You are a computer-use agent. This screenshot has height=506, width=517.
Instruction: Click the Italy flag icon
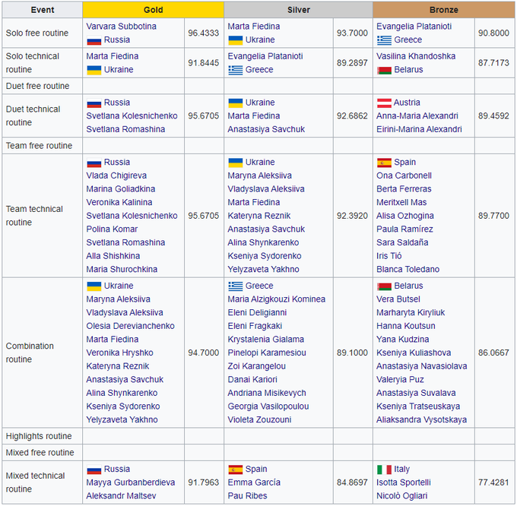tap(384, 470)
